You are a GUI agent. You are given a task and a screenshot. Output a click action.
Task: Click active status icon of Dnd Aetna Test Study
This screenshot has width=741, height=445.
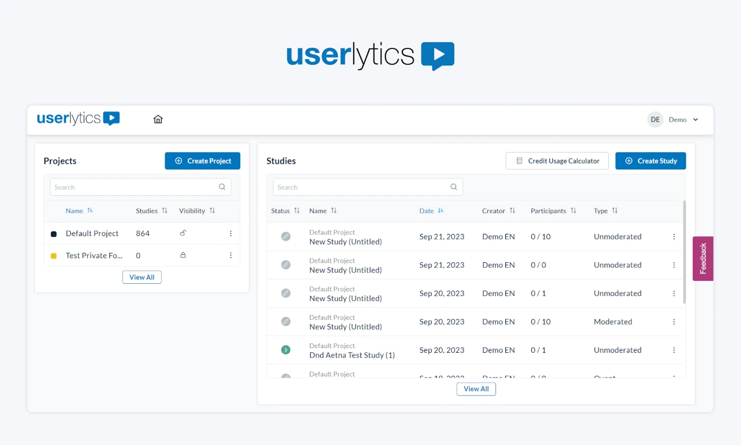pos(286,350)
